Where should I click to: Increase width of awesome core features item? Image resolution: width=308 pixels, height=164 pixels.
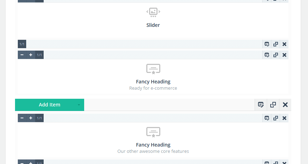[31, 118]
